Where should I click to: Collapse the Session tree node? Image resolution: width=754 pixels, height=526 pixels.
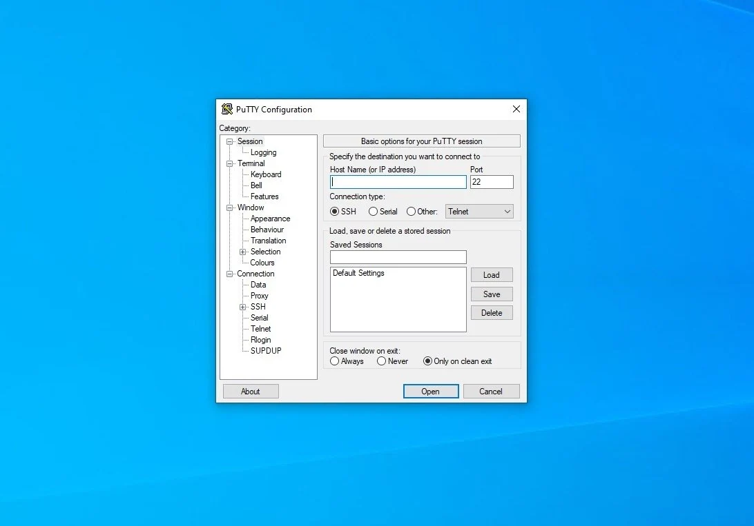click(230, 141)
